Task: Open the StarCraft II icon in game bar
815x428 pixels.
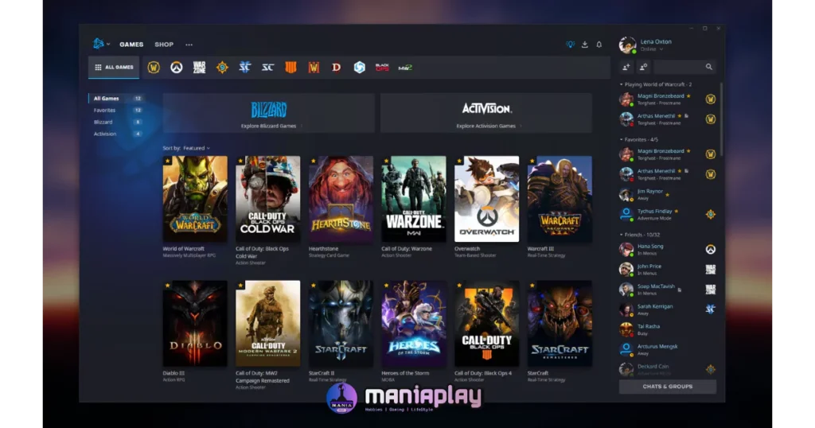Action: 245,68
